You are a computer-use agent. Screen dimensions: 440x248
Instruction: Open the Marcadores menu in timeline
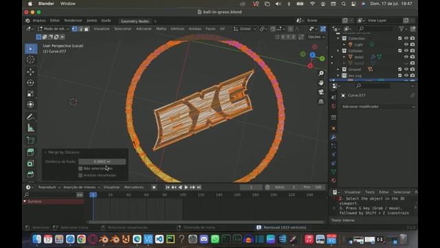134,187
